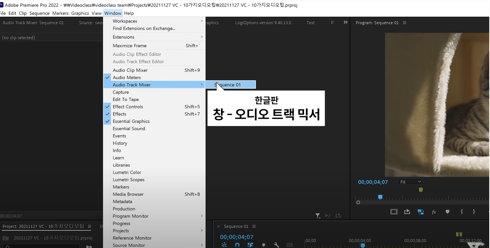
Task: Open Program: Sequence 01 panel menu
Action: 404,23
